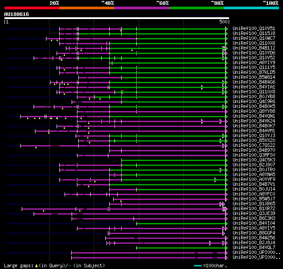Choose the UniRef100_B4VIA1 entry
This screenshot has height=269, width=283.
[x=254, y=87]
